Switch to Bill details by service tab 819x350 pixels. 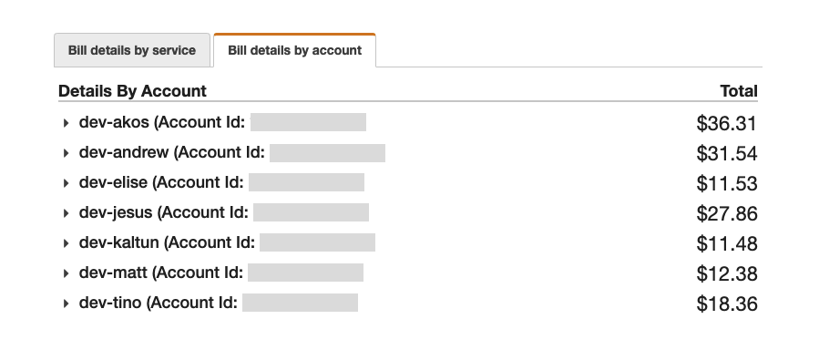tap(132, 51)
